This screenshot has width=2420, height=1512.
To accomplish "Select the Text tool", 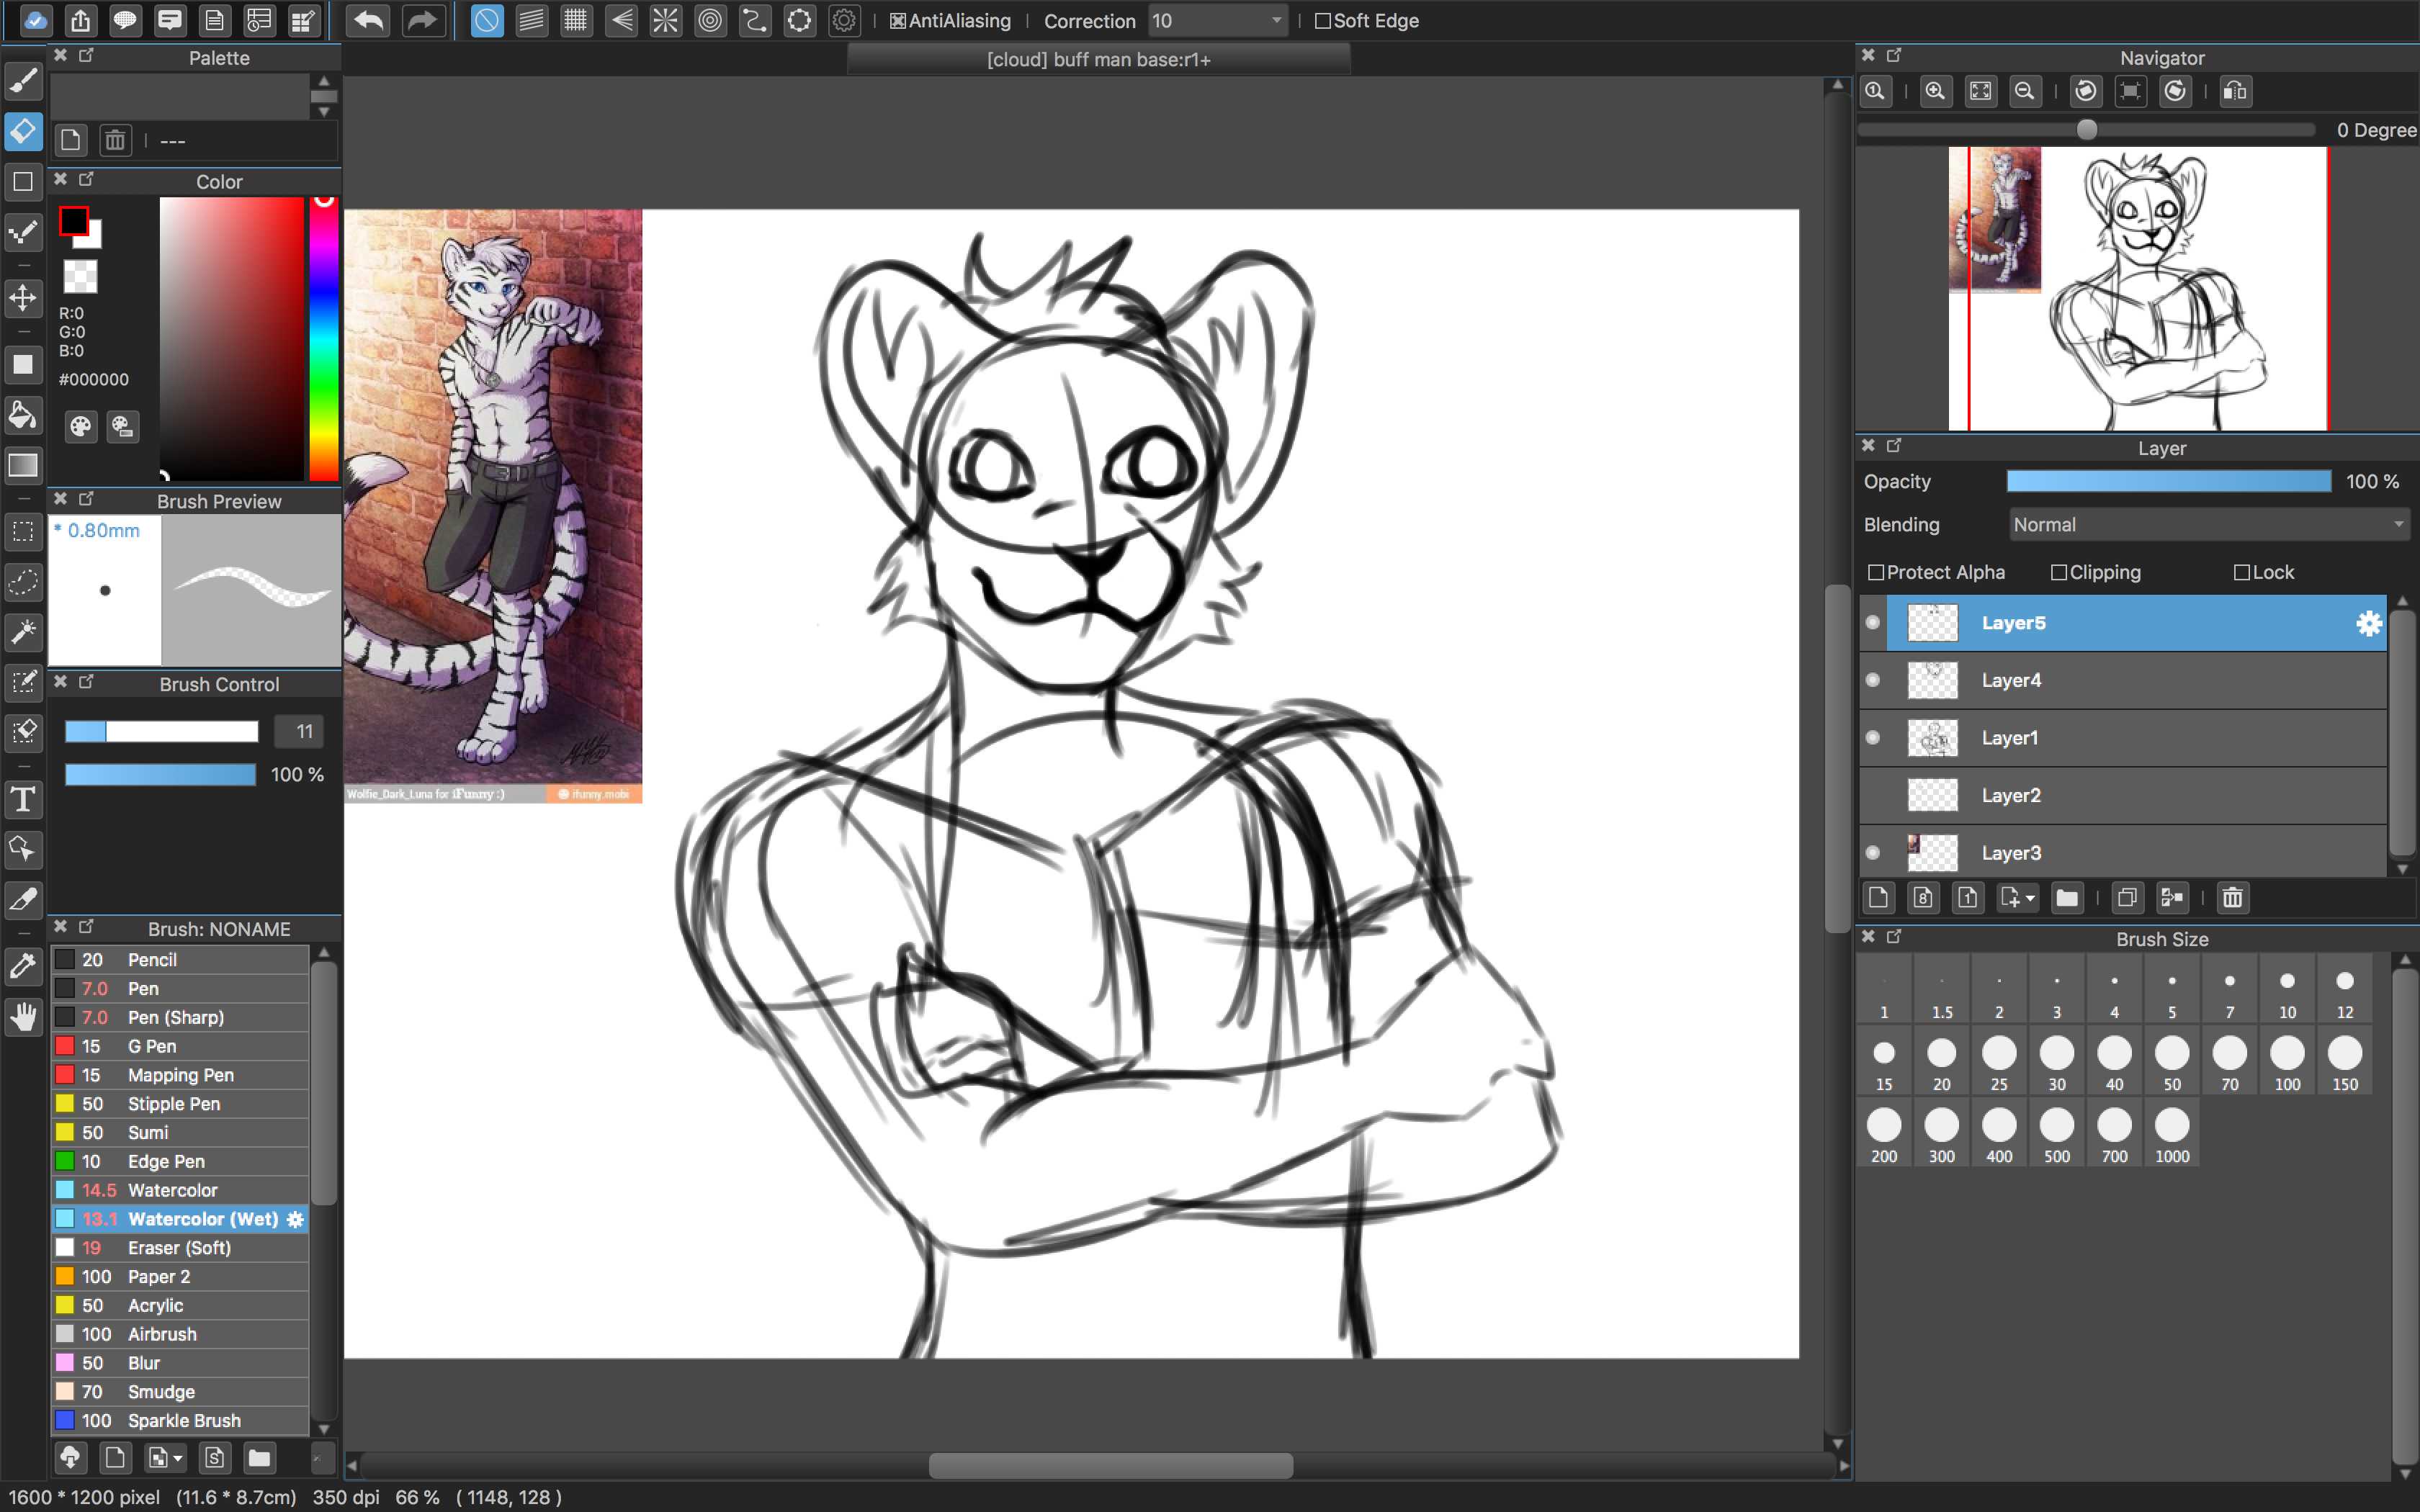I will pyautogui.click(x=23, y=799).
